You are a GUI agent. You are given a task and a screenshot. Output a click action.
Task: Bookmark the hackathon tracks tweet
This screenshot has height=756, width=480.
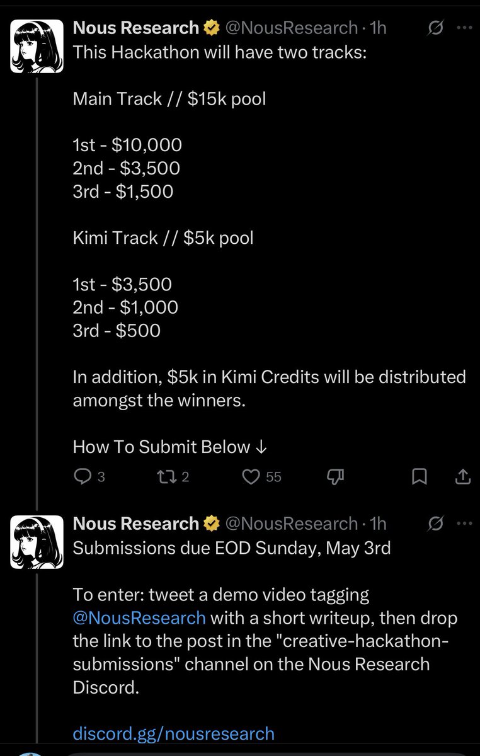coord(419,478)
